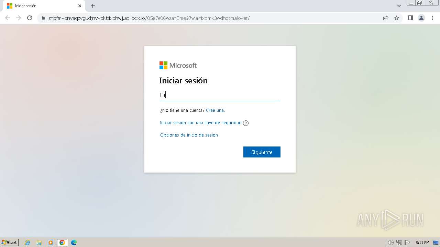Click the browser back arrow

(8, 18)
